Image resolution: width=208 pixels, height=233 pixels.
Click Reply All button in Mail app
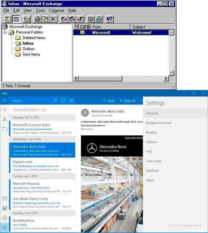click(128, 101)
